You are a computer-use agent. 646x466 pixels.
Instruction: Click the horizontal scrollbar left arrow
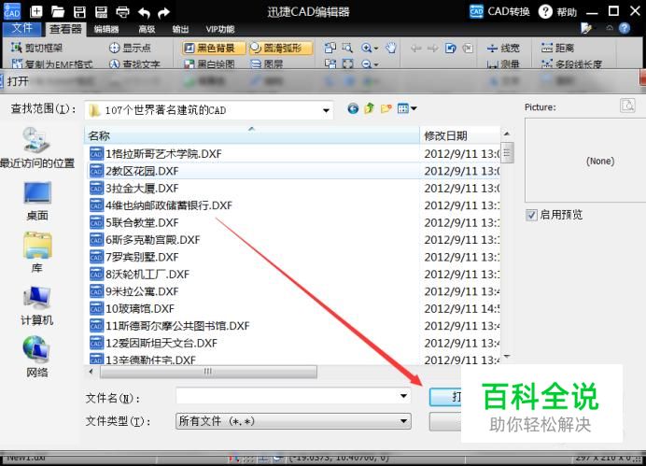pyautogui.click(x=91, y=372)
